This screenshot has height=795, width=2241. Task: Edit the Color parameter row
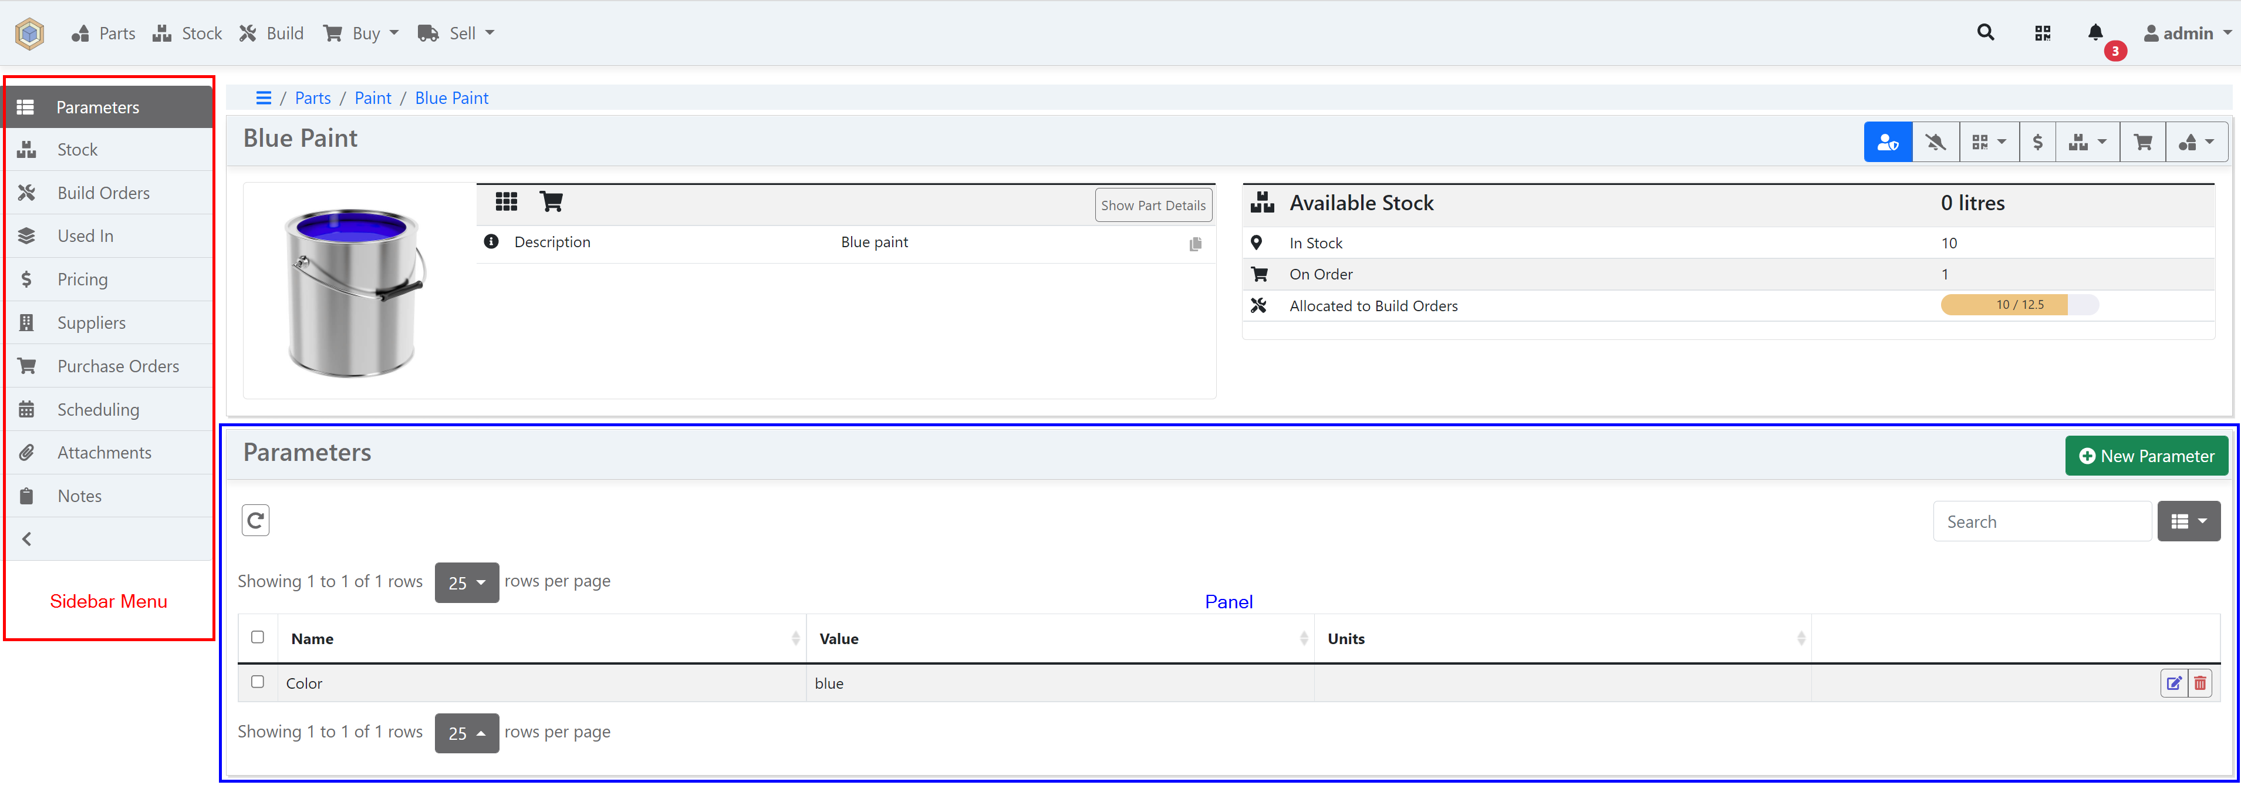pyautogui.click(x=2173, y=683)
